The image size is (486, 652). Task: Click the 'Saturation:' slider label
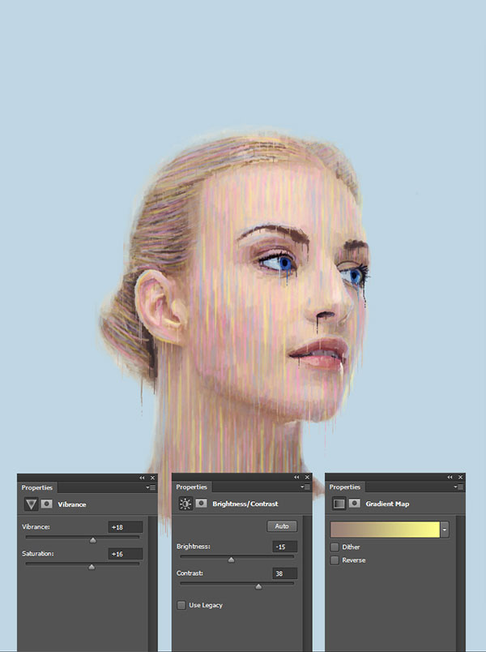click(38, 553)
